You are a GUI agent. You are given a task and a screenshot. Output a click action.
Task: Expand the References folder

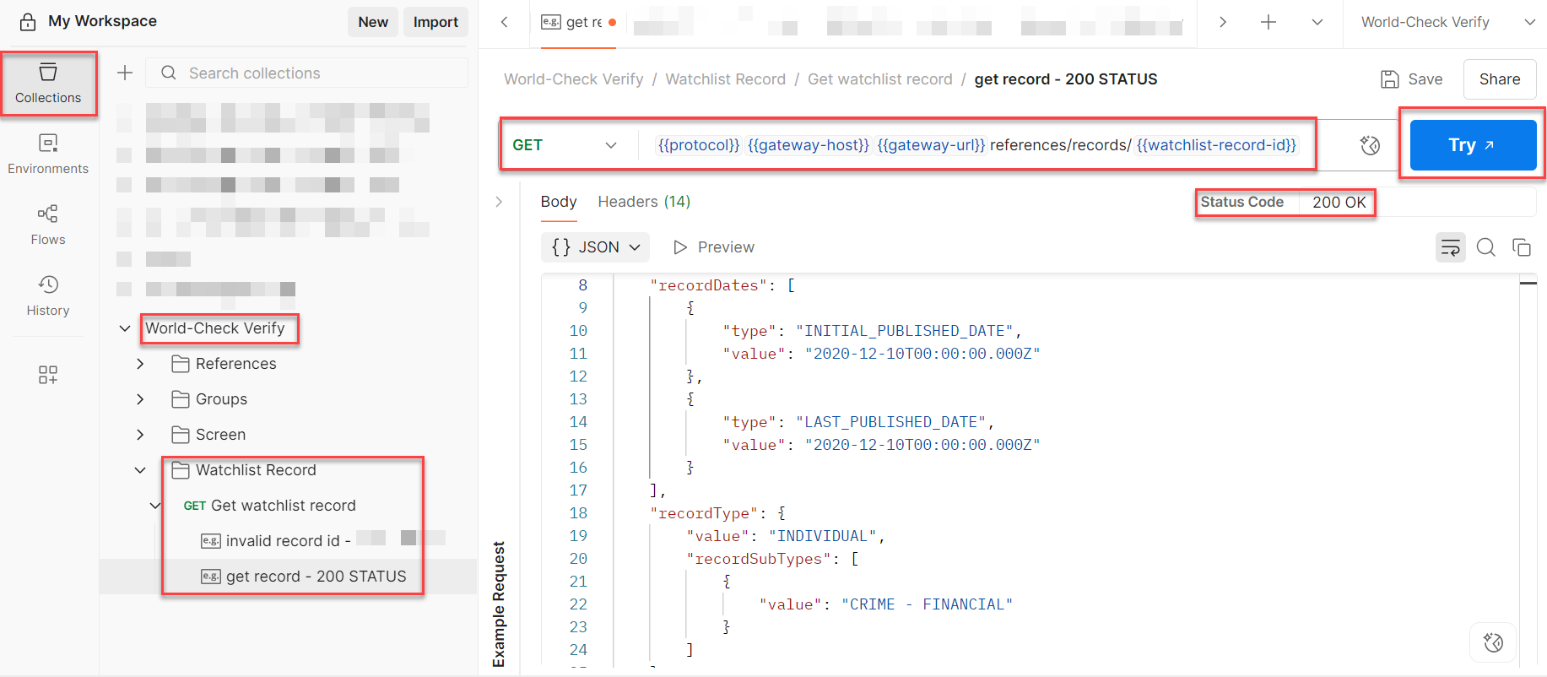(x=140, y=364)
